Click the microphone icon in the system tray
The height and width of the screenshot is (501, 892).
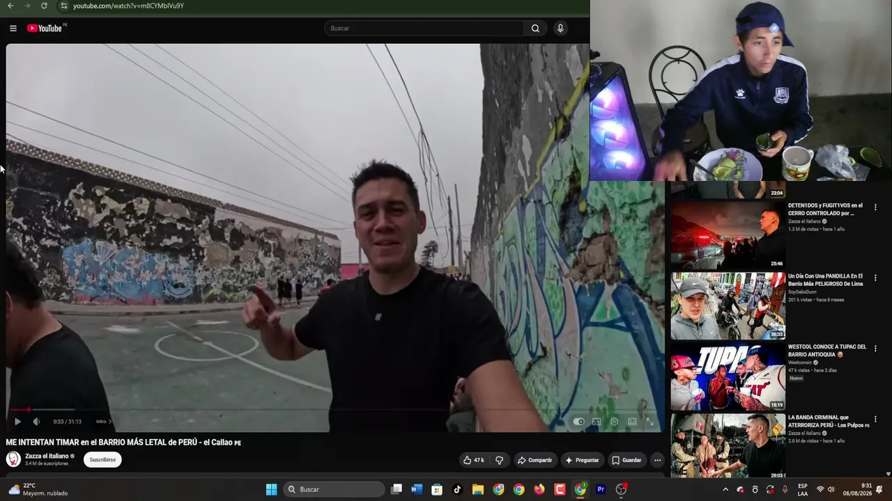(785, 490)
